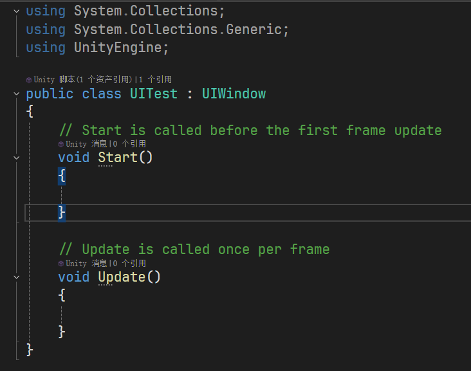Click the highlighted opening brace of Start
The height and width of the screenshot is (371, 471).
coord(62,176)
